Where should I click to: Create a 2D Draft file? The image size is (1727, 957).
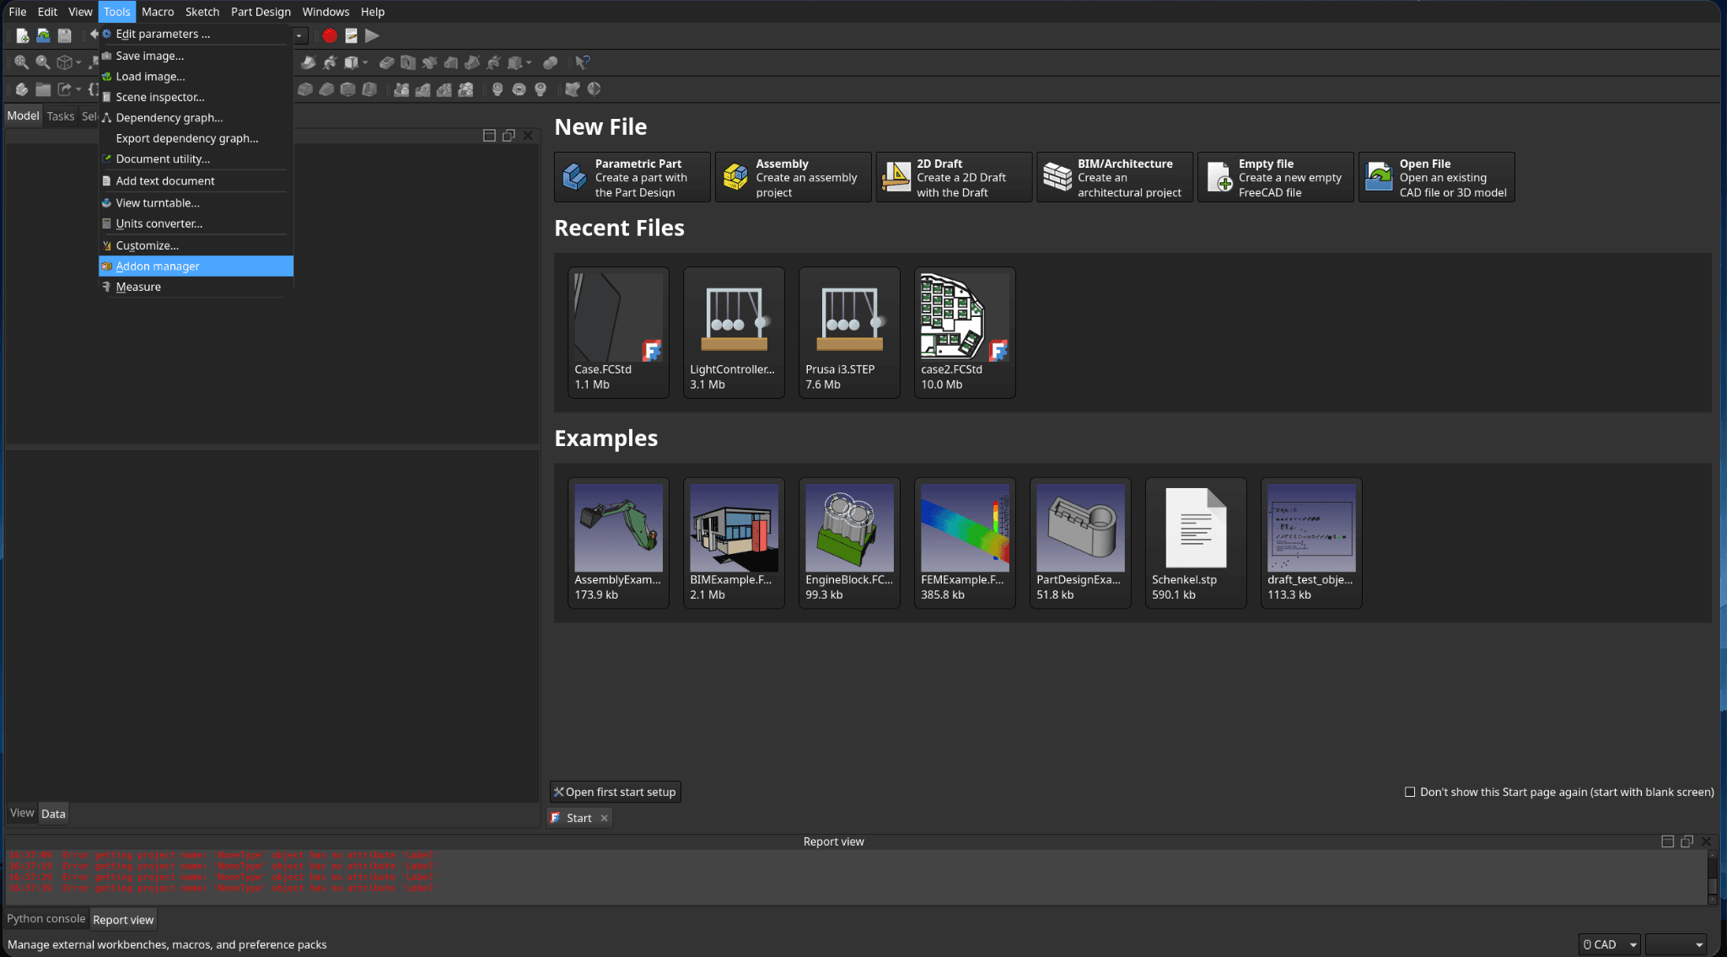(x=954, y=177)
